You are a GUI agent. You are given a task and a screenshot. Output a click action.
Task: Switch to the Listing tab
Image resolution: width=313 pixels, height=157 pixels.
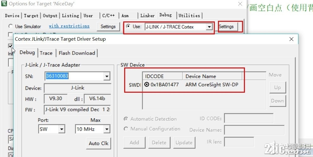[x=70, y=15]
